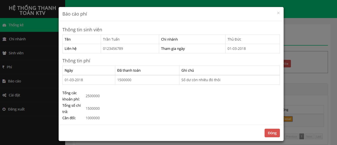
Task: Close the Báo cáo phí dialog with X
Action: (x=278, y=13)
